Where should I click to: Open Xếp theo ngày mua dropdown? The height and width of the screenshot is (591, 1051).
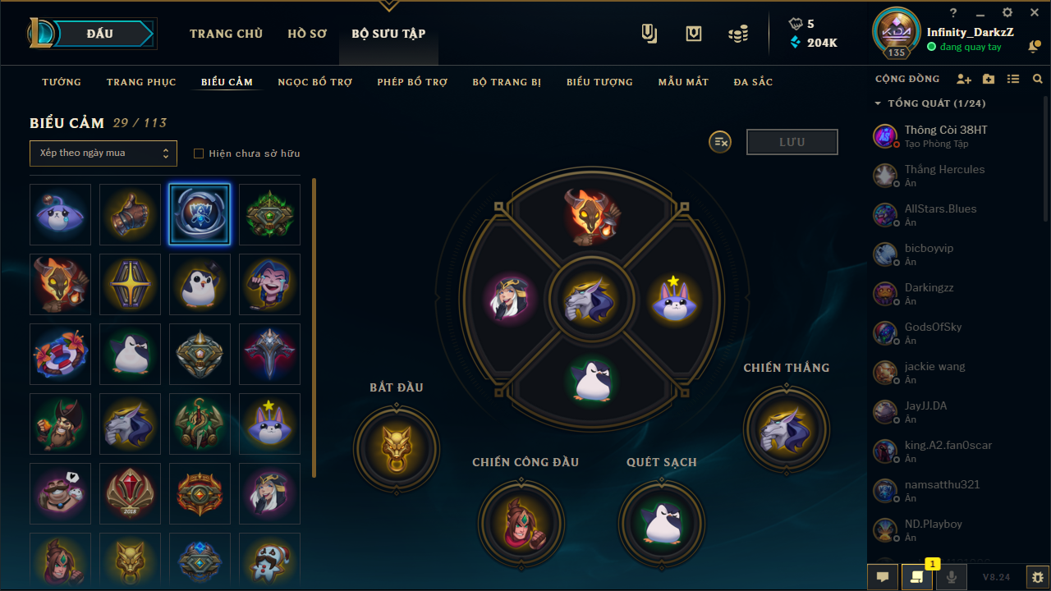tap(103, 153)
